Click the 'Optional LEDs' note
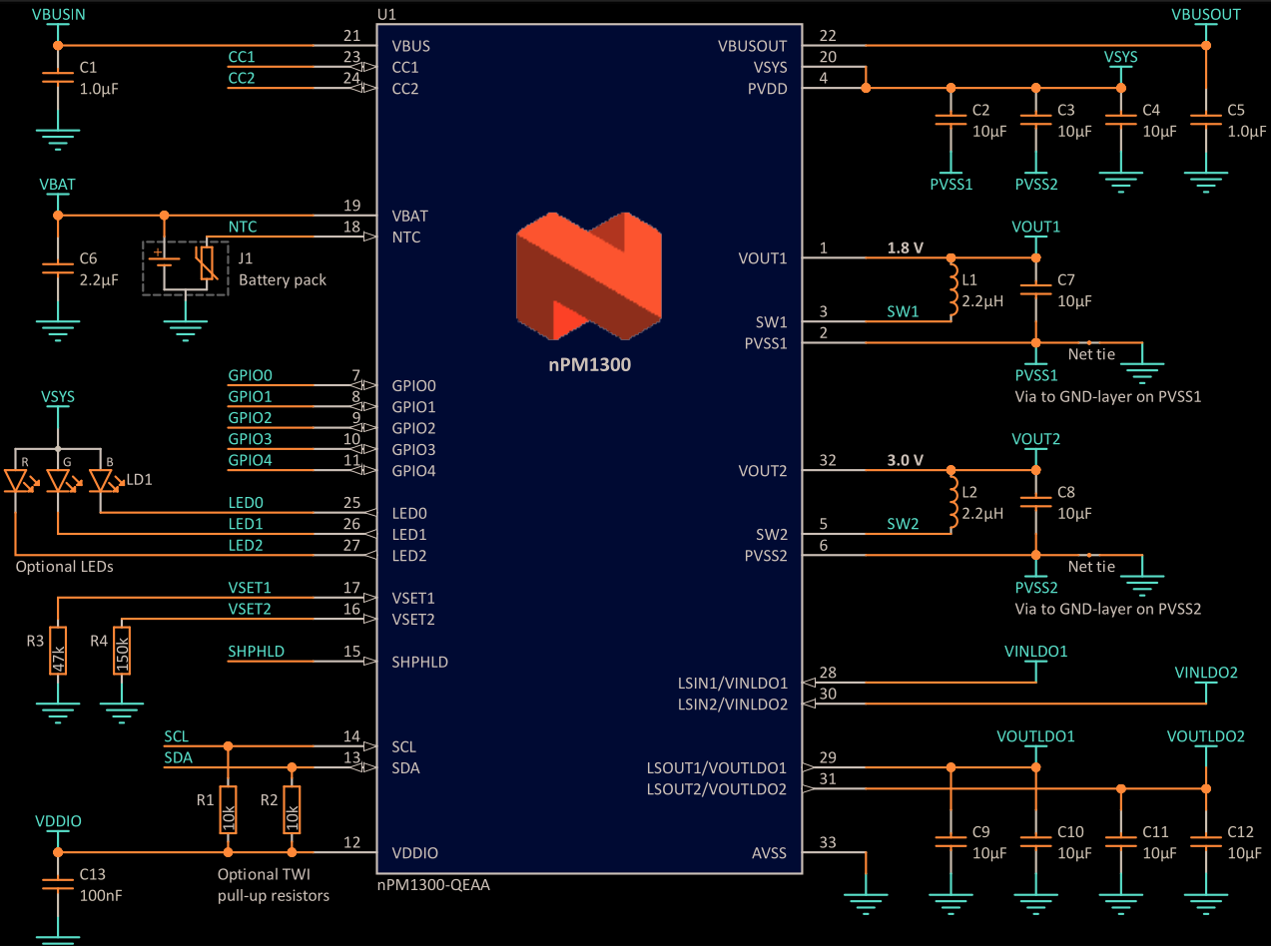The image size is (1271, 946). [x=65, y=566]
